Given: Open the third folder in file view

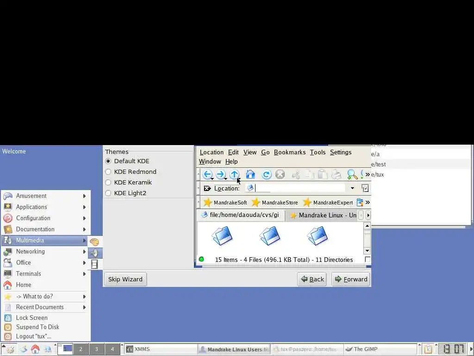Looking at the screenshot, I should click(317, 235).
